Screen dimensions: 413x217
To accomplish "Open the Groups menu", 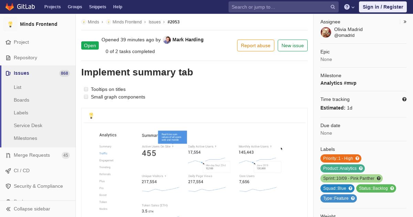I will tap(75, 7).
